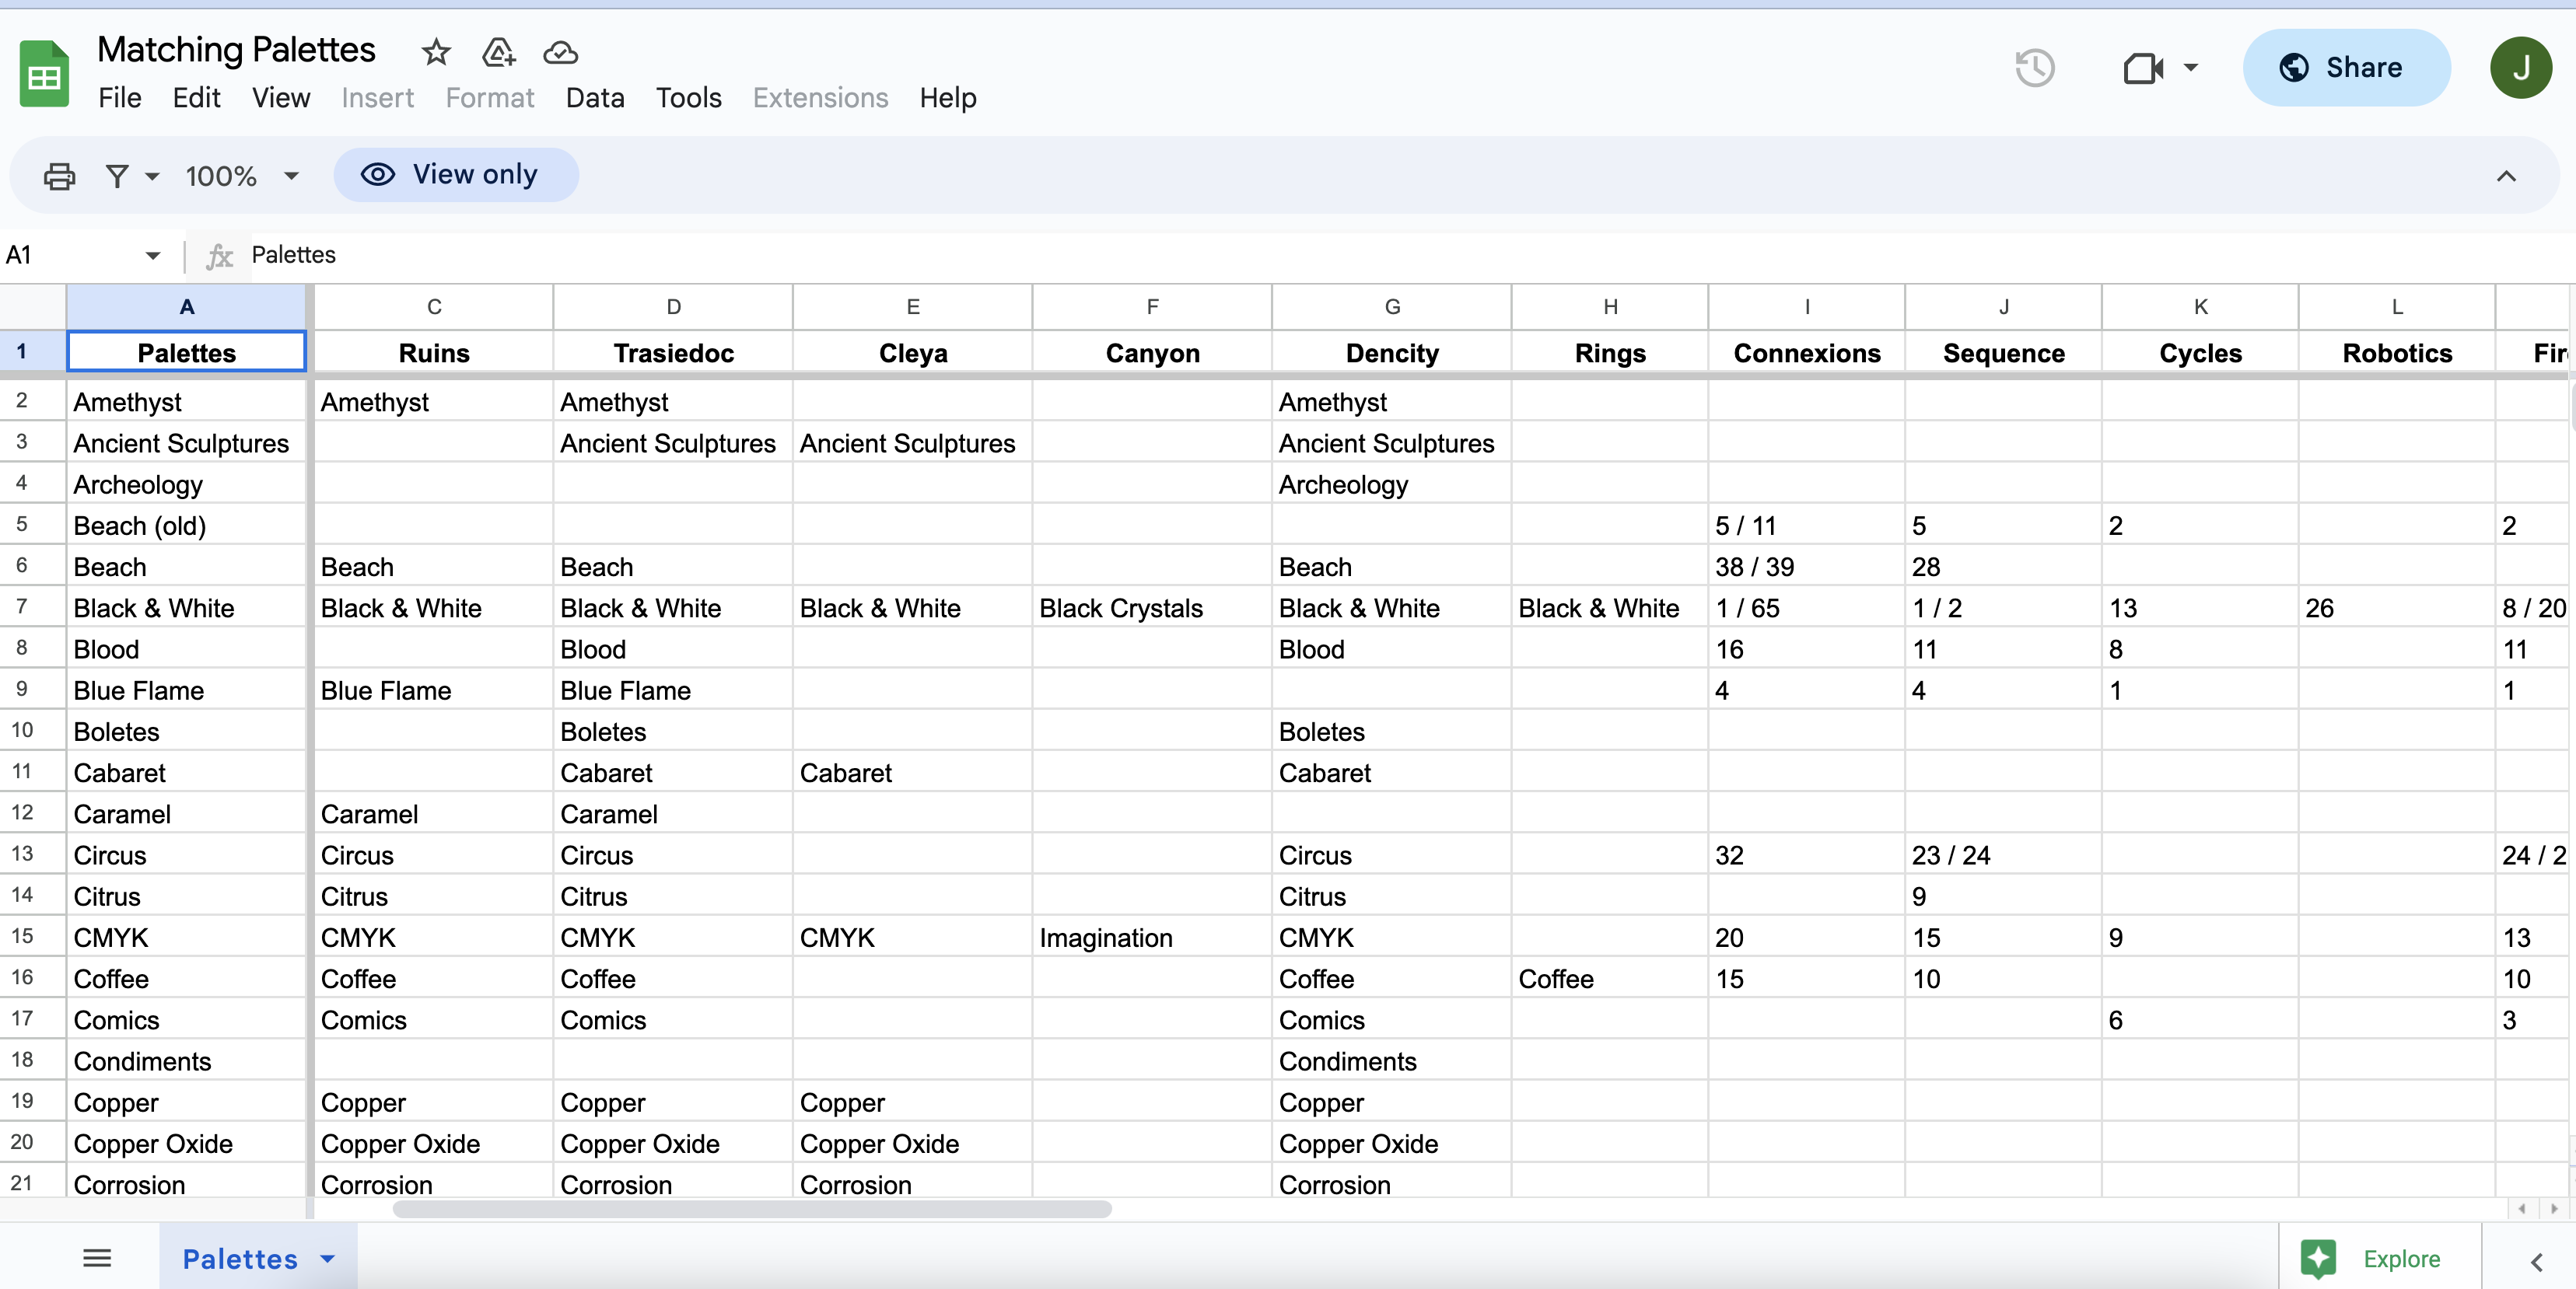Collapse the toolbar with chevron
The width and height of the screenshot is (2576, 1289).
tap(2505, 176)
